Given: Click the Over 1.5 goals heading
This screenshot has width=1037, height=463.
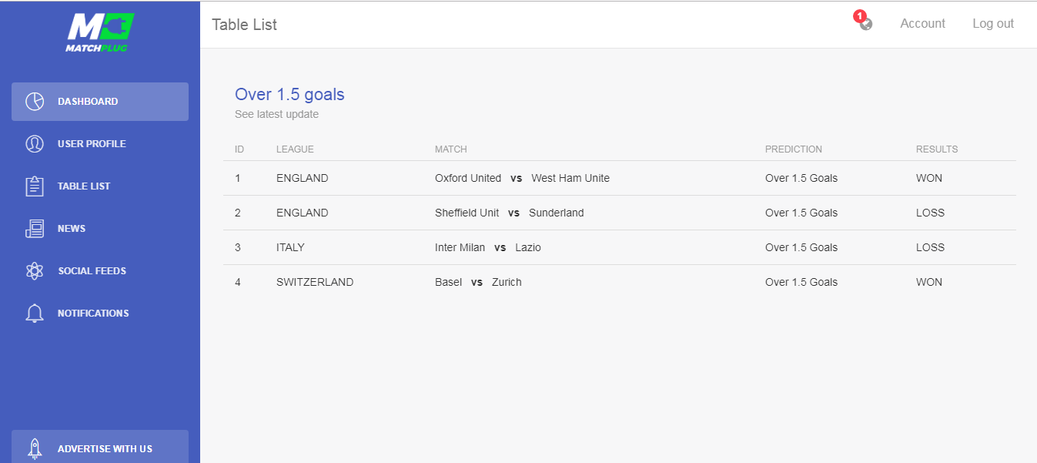Looking at the screenshot, I should 289,95.
